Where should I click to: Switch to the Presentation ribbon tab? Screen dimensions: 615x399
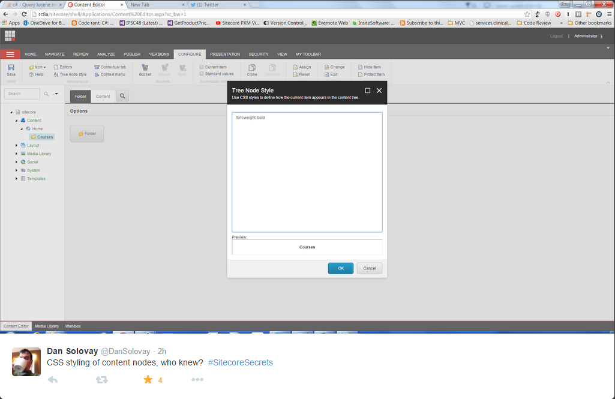[x=224, y=54]
